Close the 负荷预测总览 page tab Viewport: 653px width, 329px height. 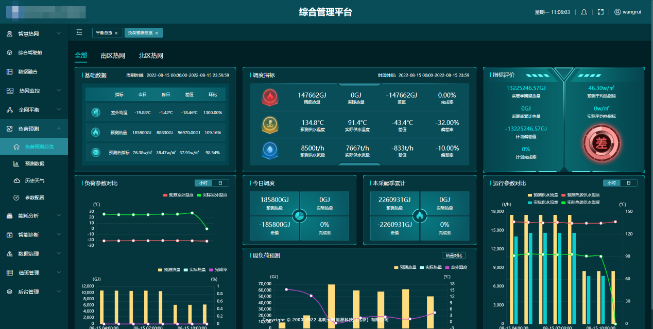(157, 33)
